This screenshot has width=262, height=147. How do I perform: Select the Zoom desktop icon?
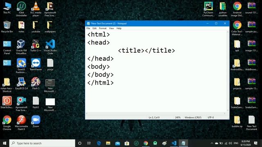pos(36,122)
